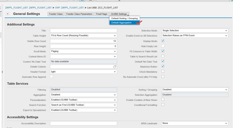Click the Accessibility Description field
The width and height of the screenshot is (233, 128).
(83, 123)
